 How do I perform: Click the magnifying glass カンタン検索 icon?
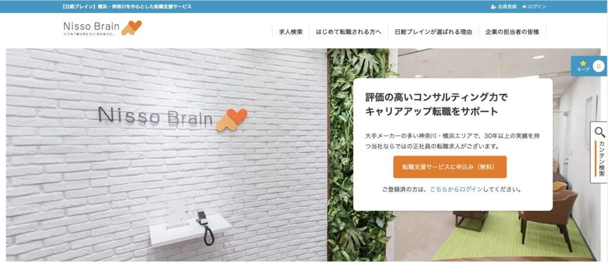pyautogui.click(x=600, y=132)
